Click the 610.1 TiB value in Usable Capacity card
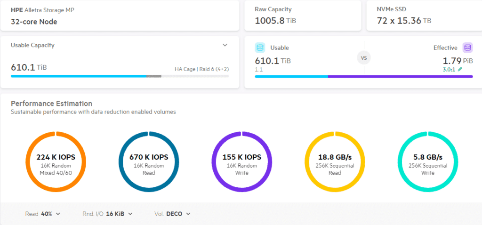482x225 pixels. [29, 67]
